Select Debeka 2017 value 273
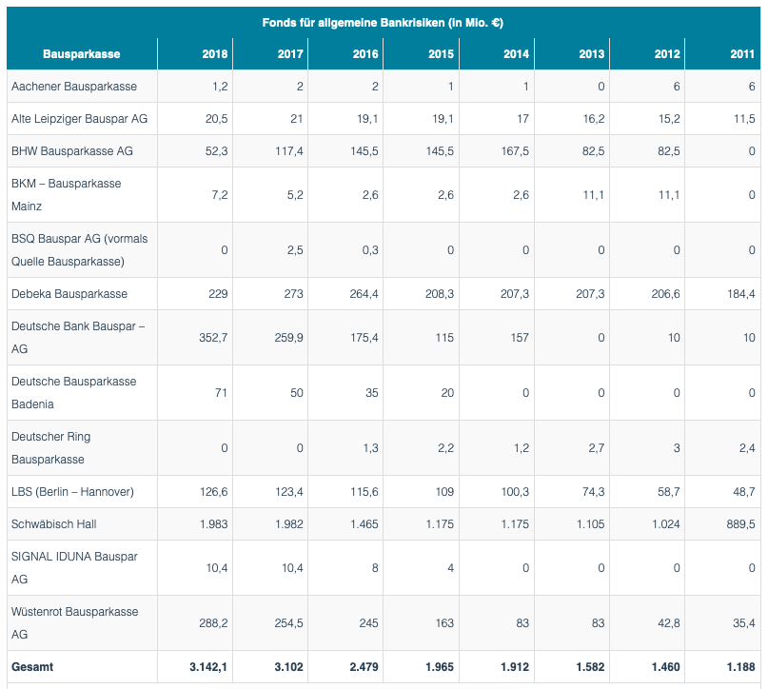The image size is (768, 689). pos(293,294)
